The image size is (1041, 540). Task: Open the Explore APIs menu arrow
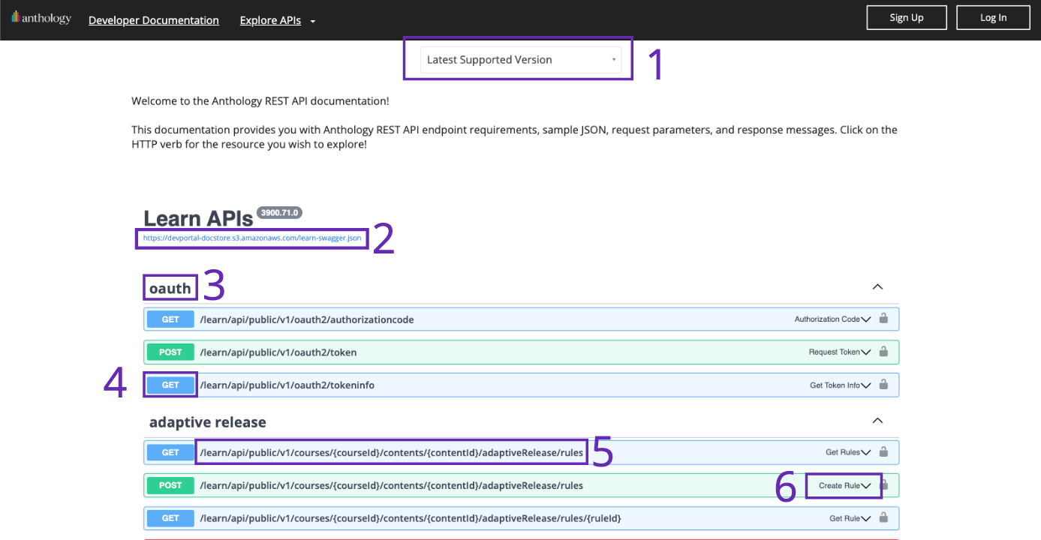(313, 21)
